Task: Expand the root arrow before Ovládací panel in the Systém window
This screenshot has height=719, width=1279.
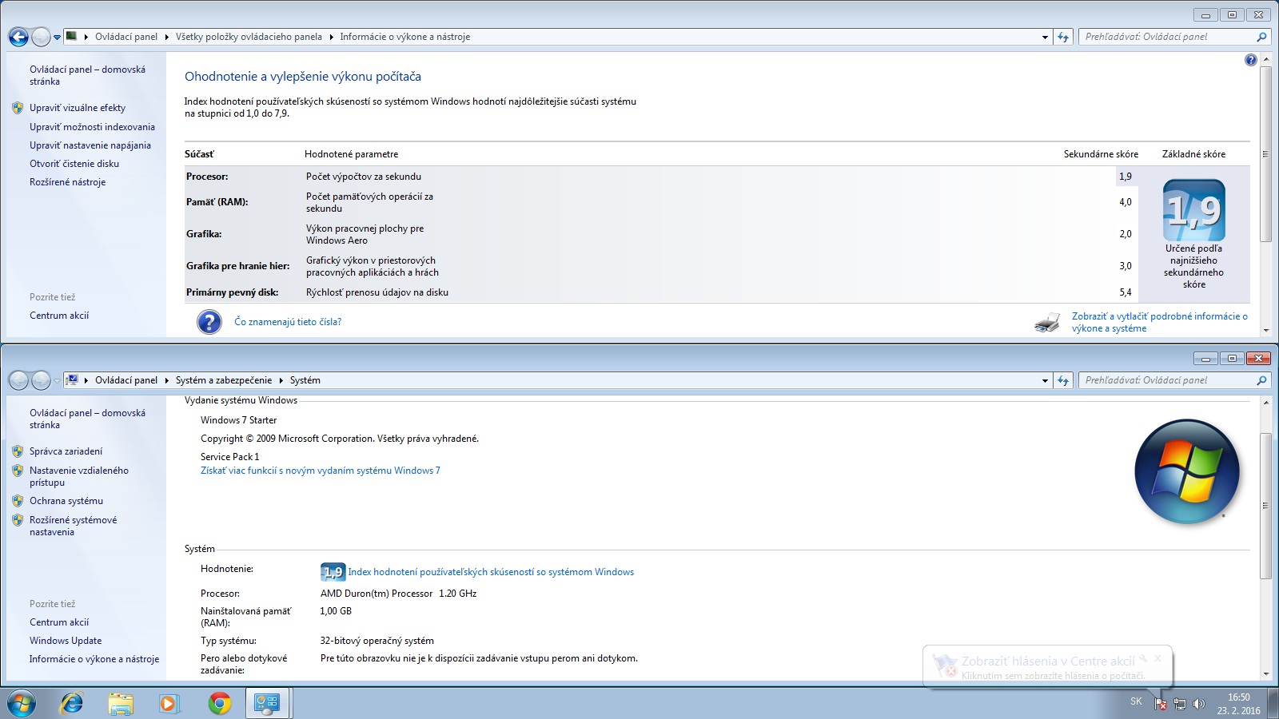Action: point(86,380)
